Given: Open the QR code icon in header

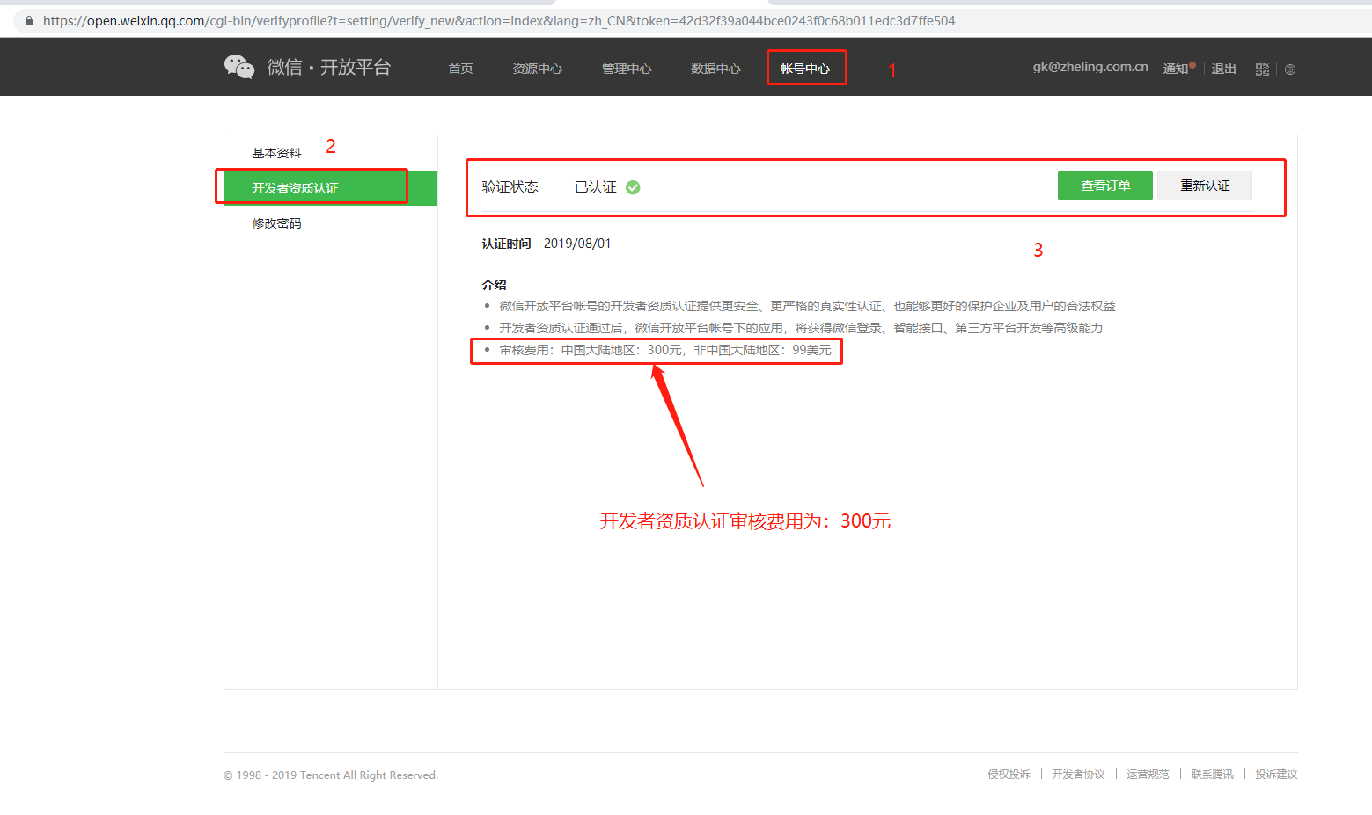Looking at the screenshot, I should [x=1262, y=69].
